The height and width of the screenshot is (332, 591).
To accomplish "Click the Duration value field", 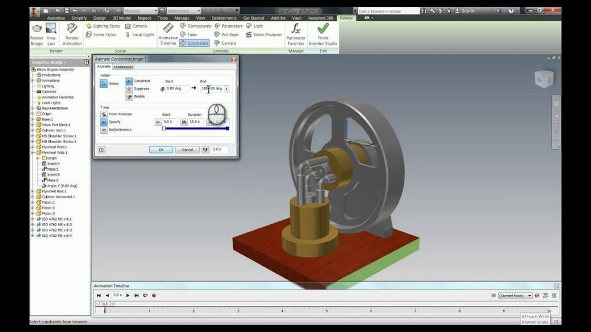I will point(195,122).
